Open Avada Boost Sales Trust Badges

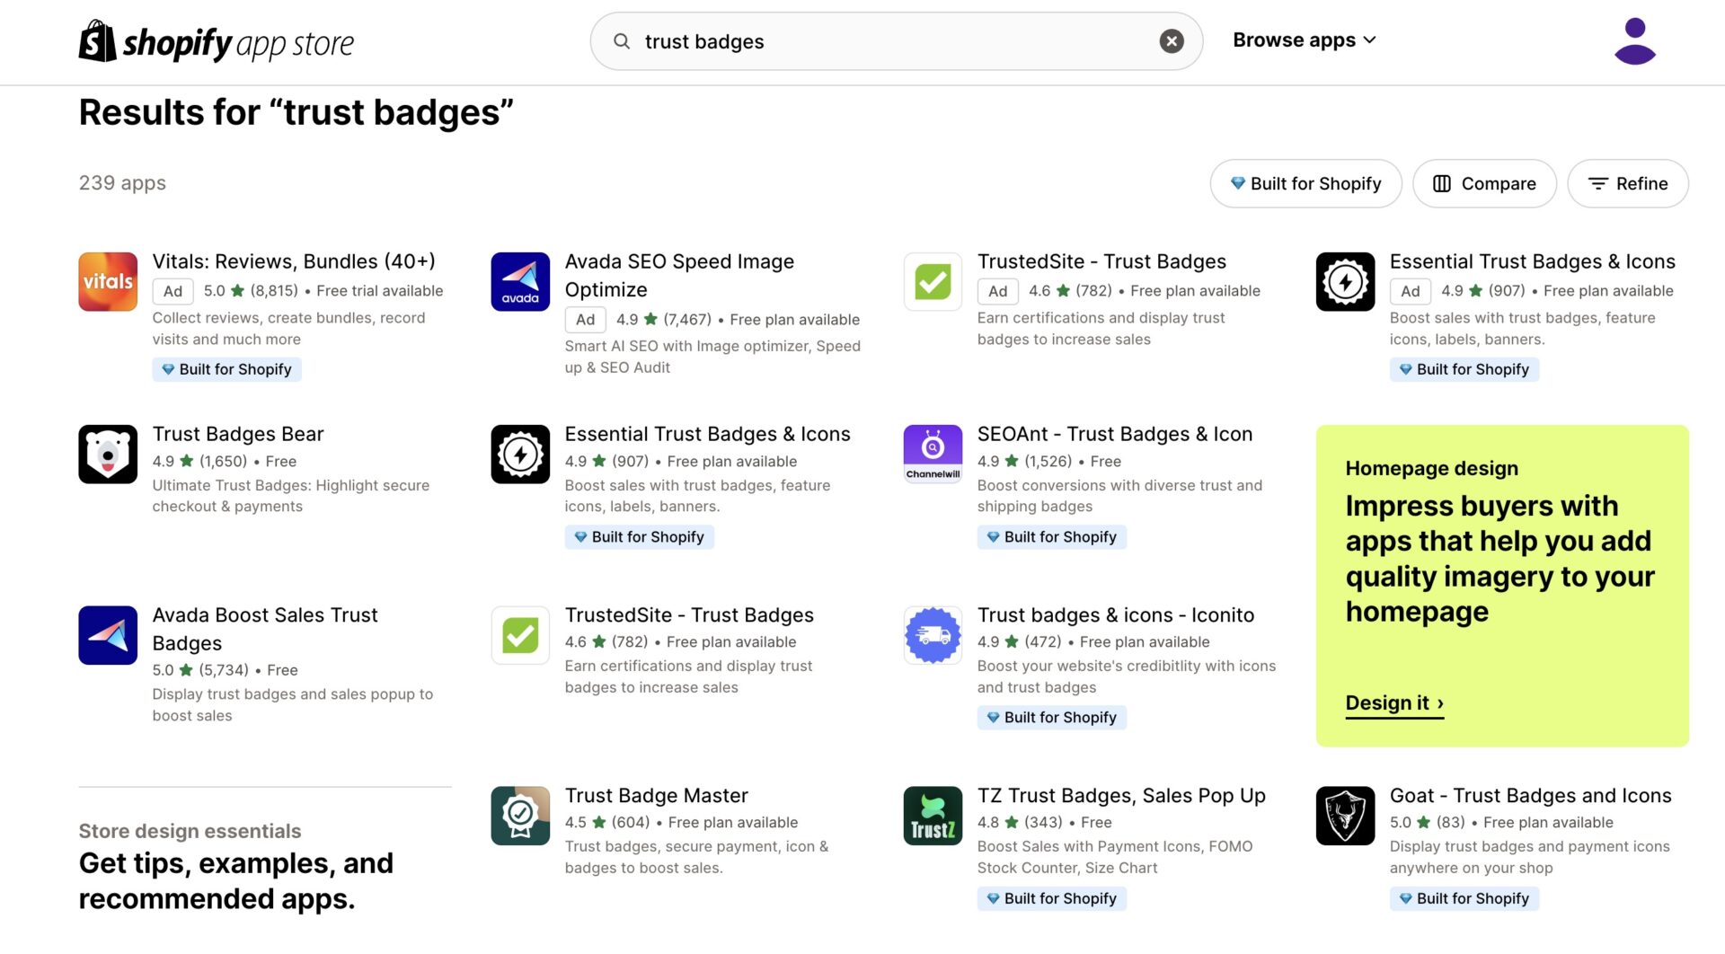click(x=265, y=629)
